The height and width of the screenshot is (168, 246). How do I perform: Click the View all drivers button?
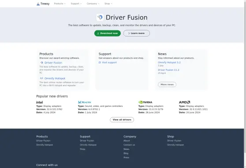(x=122, y=120)
